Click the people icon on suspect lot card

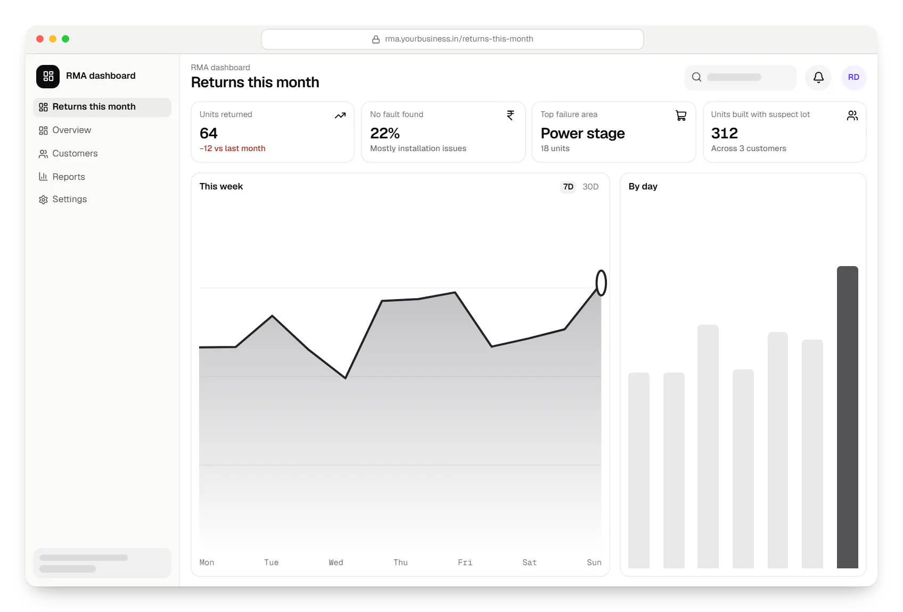click(x=852, y=115)
